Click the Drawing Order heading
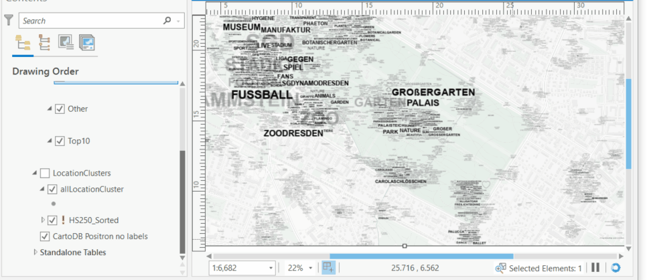 pyautogui.click(x=46, y=72)
